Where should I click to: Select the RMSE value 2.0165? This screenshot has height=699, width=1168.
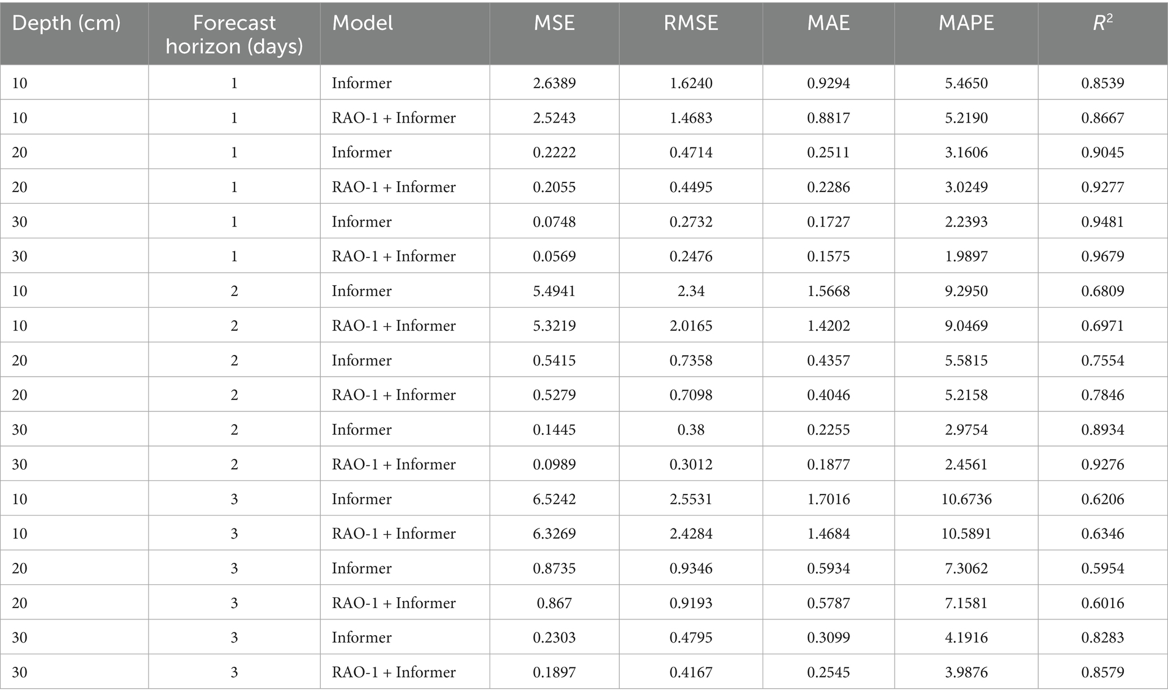pyautogui.click(x=691, y=326)
